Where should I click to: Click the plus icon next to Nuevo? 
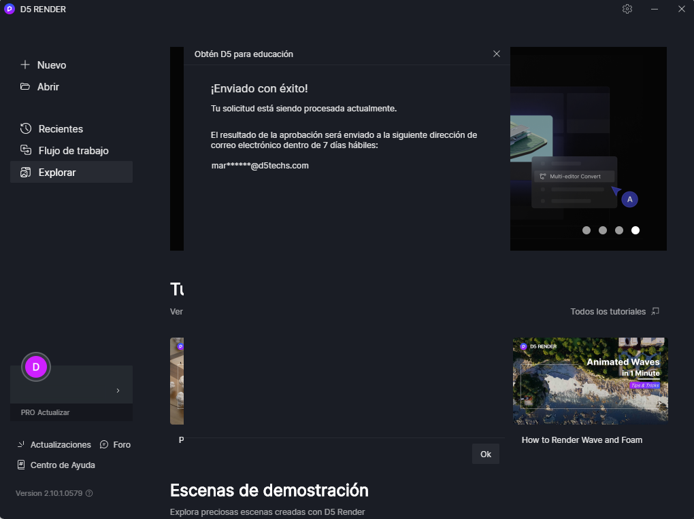point(25,65)
